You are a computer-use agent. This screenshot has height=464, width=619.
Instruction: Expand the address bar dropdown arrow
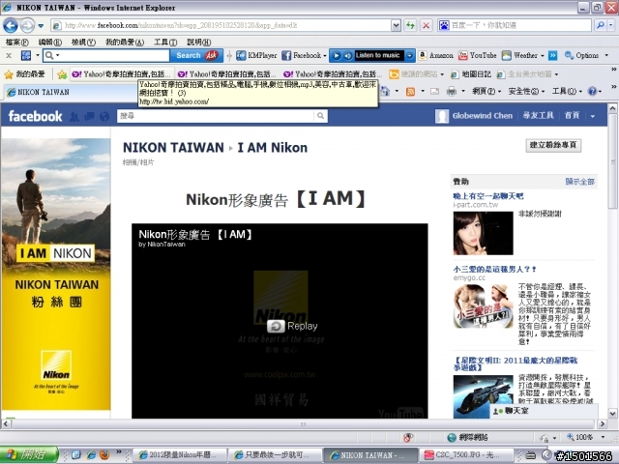396,26
